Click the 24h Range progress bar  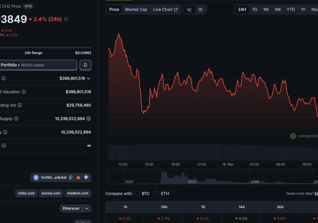[45, 47]
